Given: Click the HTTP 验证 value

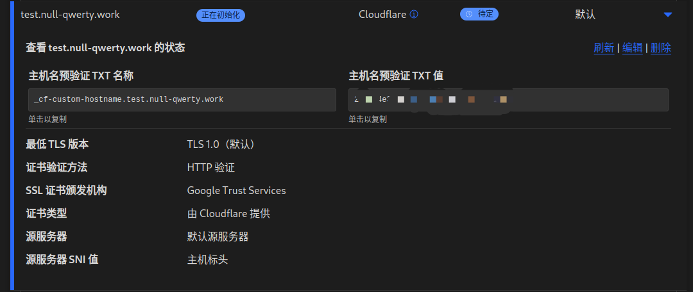Looking at the screenshot, I should (x=211, y=167).
